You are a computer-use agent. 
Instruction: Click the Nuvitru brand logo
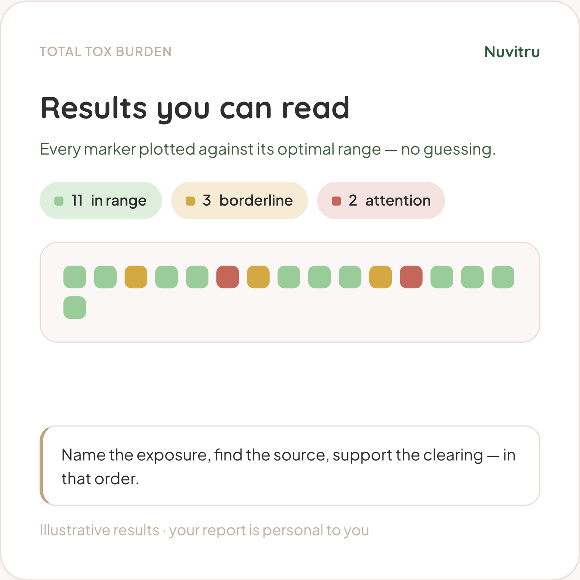coord(512,52)
